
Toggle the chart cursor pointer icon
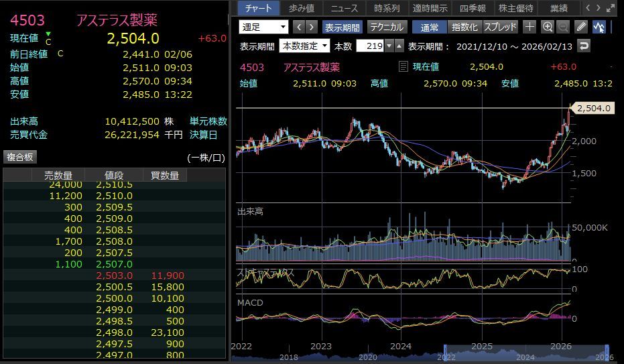[599, 27]
